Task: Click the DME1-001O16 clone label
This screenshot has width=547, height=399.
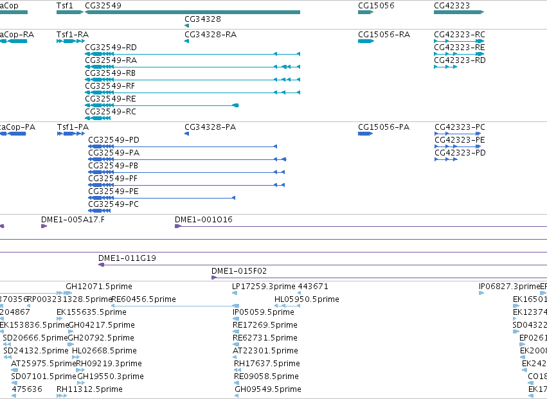Action: (203, 220)
